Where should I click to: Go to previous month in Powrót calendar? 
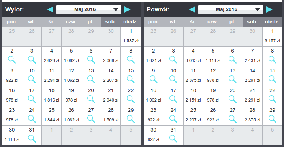tap(192, 9)
